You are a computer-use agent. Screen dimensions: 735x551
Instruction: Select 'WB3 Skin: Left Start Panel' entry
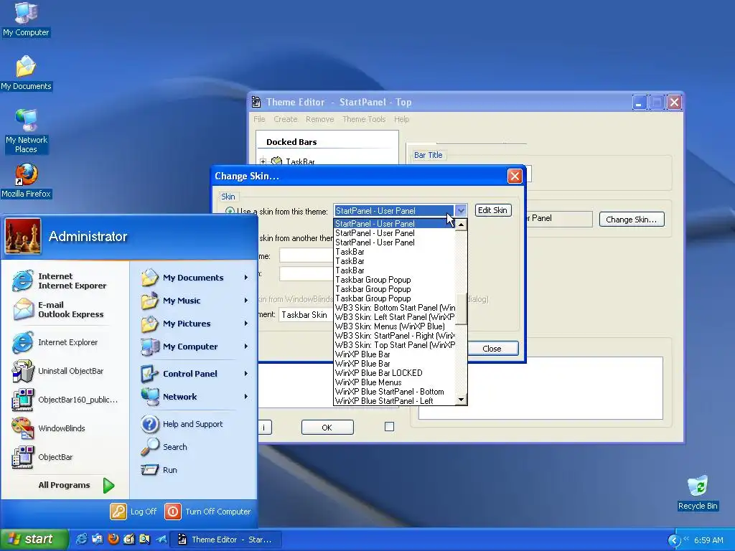coord(394,317)
